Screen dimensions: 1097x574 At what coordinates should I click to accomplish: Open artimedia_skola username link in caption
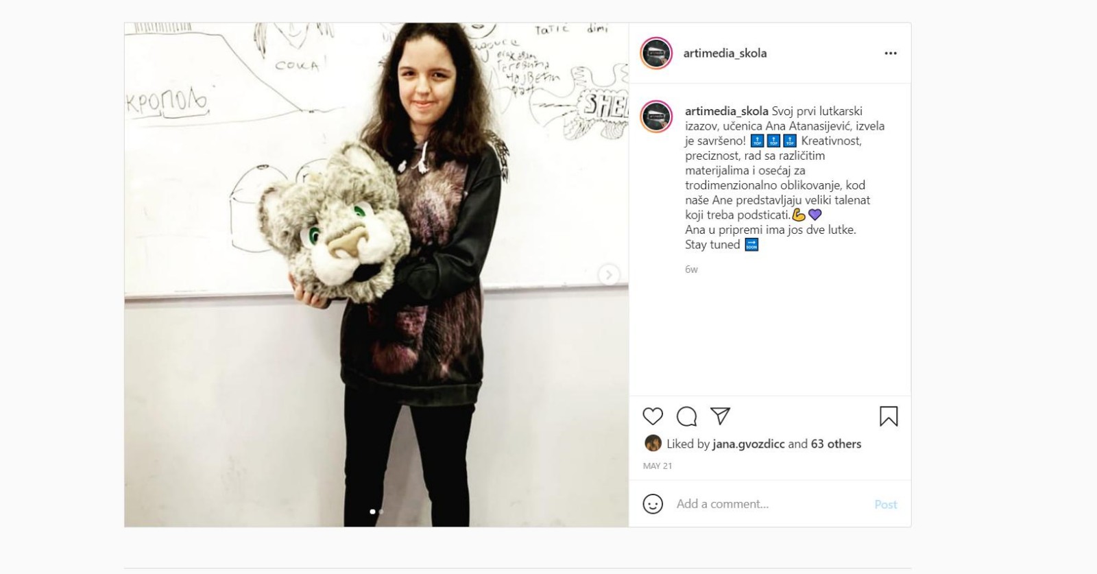click(727, 111)
